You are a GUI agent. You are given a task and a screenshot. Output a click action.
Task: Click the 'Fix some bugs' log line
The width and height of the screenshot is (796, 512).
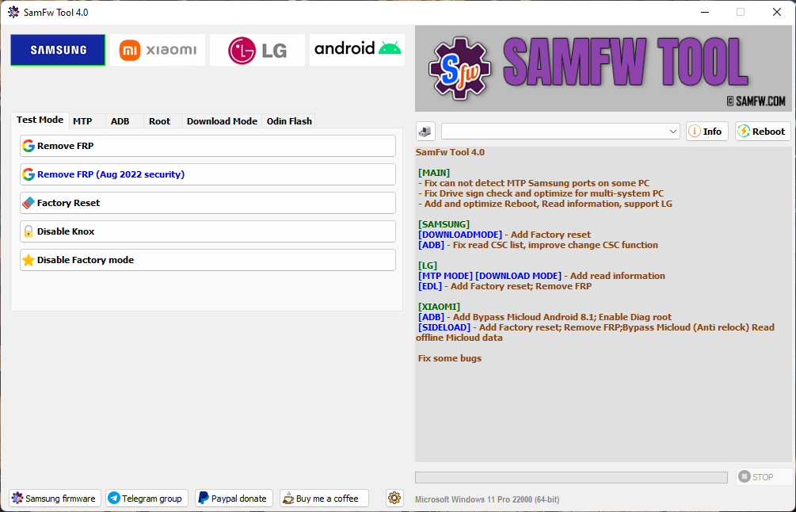pos(450,358)
